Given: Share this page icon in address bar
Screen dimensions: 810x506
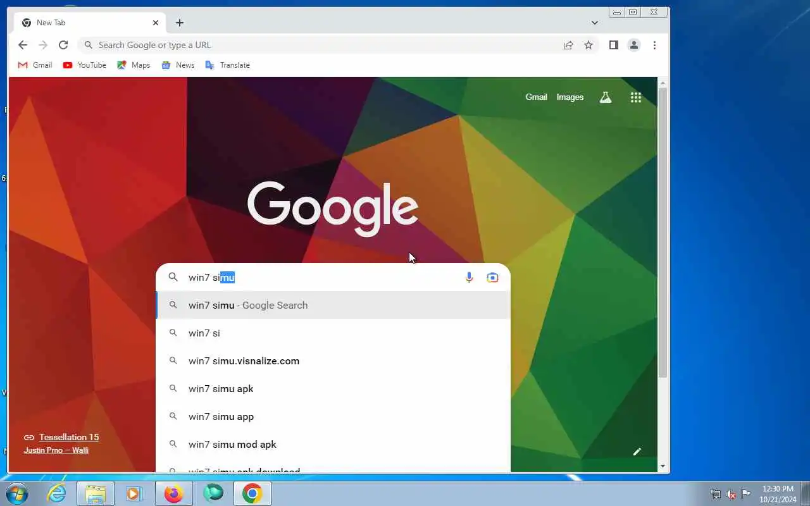Looking at the screenshot, I should (x=568, y=45).
